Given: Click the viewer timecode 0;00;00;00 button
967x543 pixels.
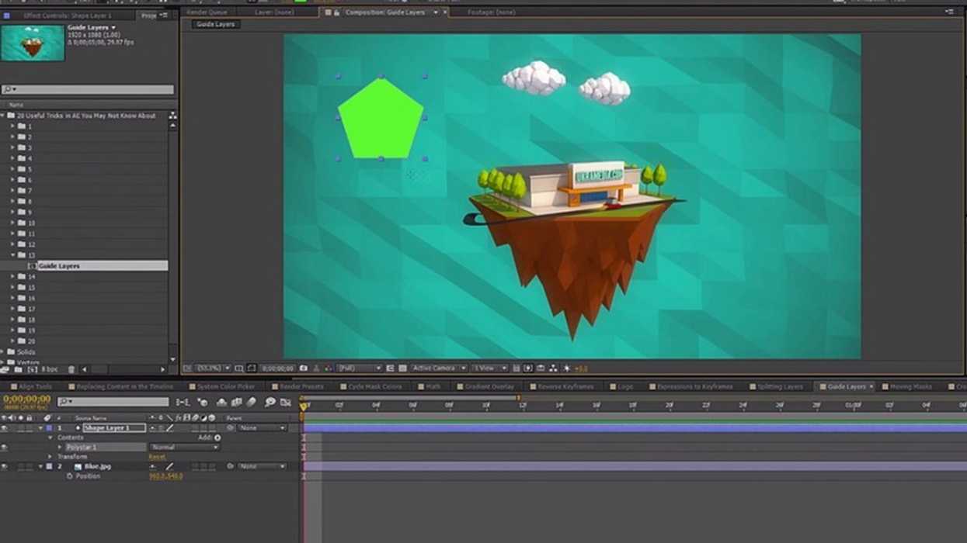Looking at the screenshot, I should [277, 368].
